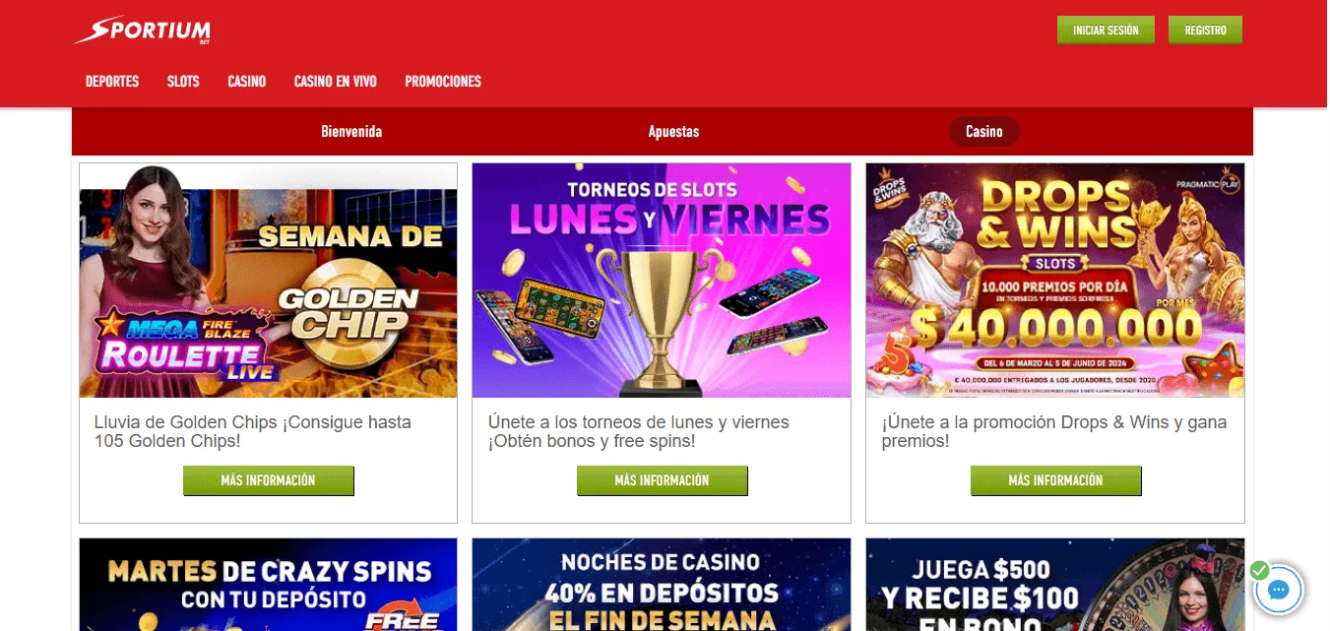Open the Slots menu item
1330x631 pixels.
(183, 82)
